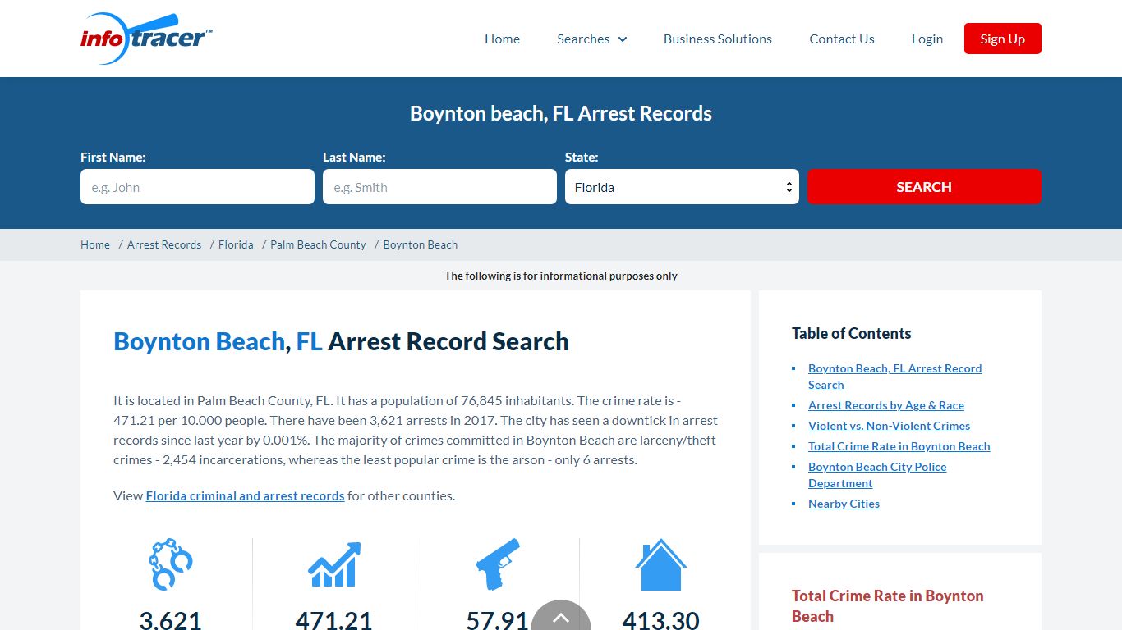Jump to Total Crime Rate in Boynton Beach
The image size is (1122, 630).
tap(899, 446)
